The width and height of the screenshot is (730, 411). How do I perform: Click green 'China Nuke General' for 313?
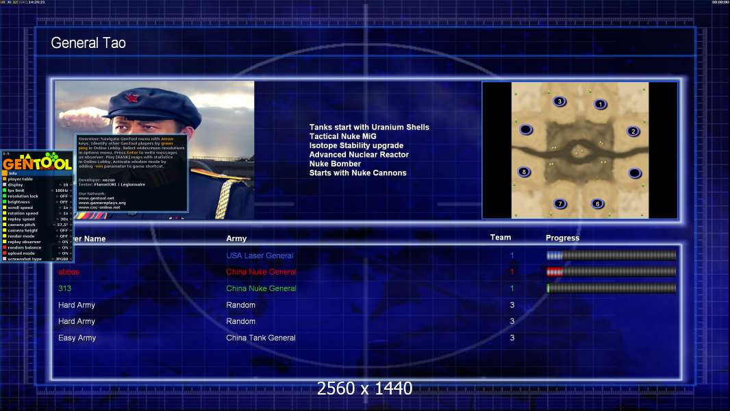(261, 288)
